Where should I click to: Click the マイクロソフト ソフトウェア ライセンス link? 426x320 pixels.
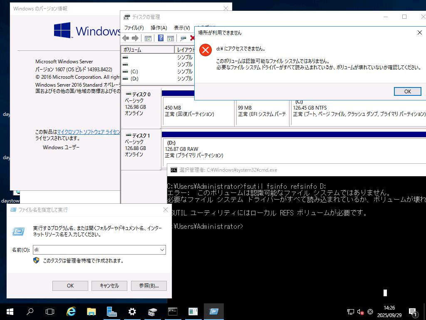tap(88, 132)
